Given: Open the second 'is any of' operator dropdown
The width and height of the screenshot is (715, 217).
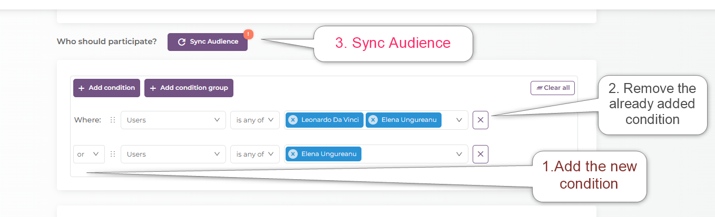Looking at the screenshot, I should [x=255, y=154].
